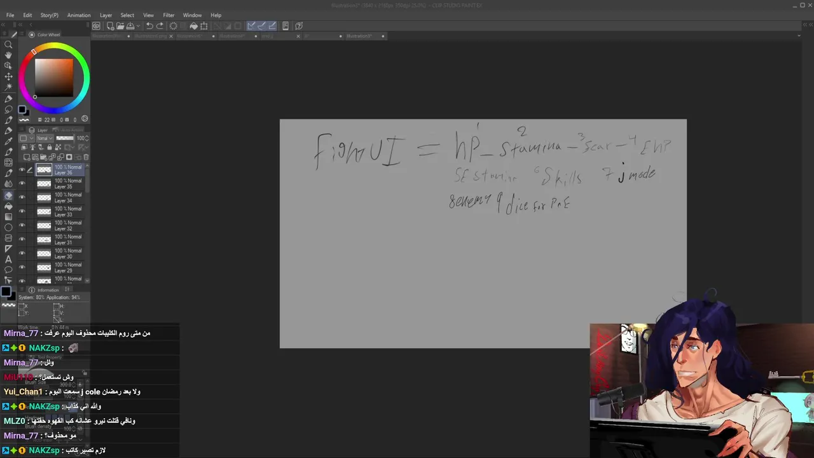814x458 pixels.
Task: Redo the last undone action
Action: pos(160,26)
